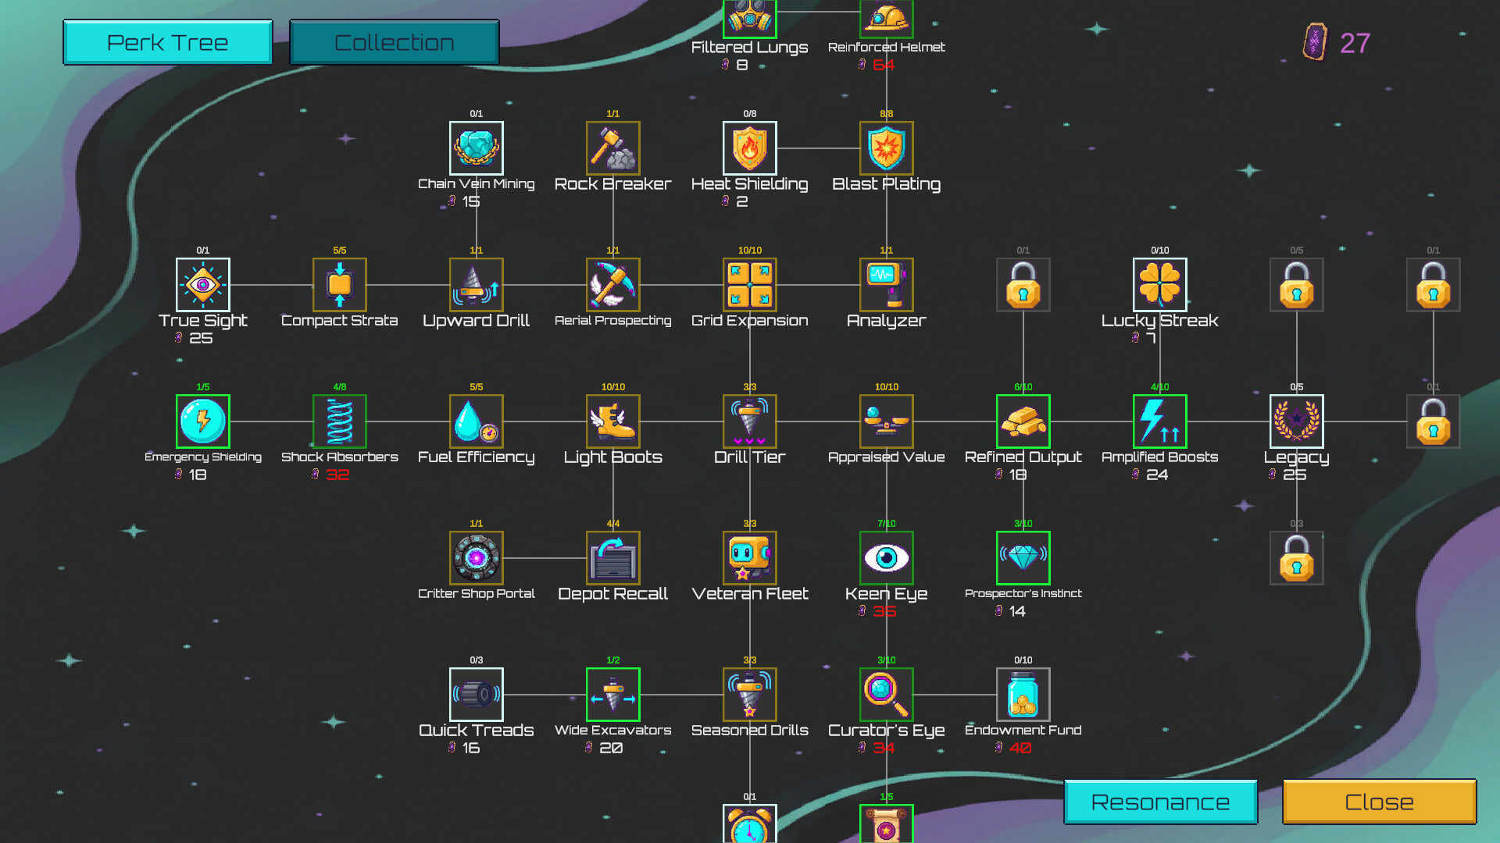Click the Aerial Prospecting pickaxe icon
Screen dimensions: 1500x843
click(x=613, y=285)
